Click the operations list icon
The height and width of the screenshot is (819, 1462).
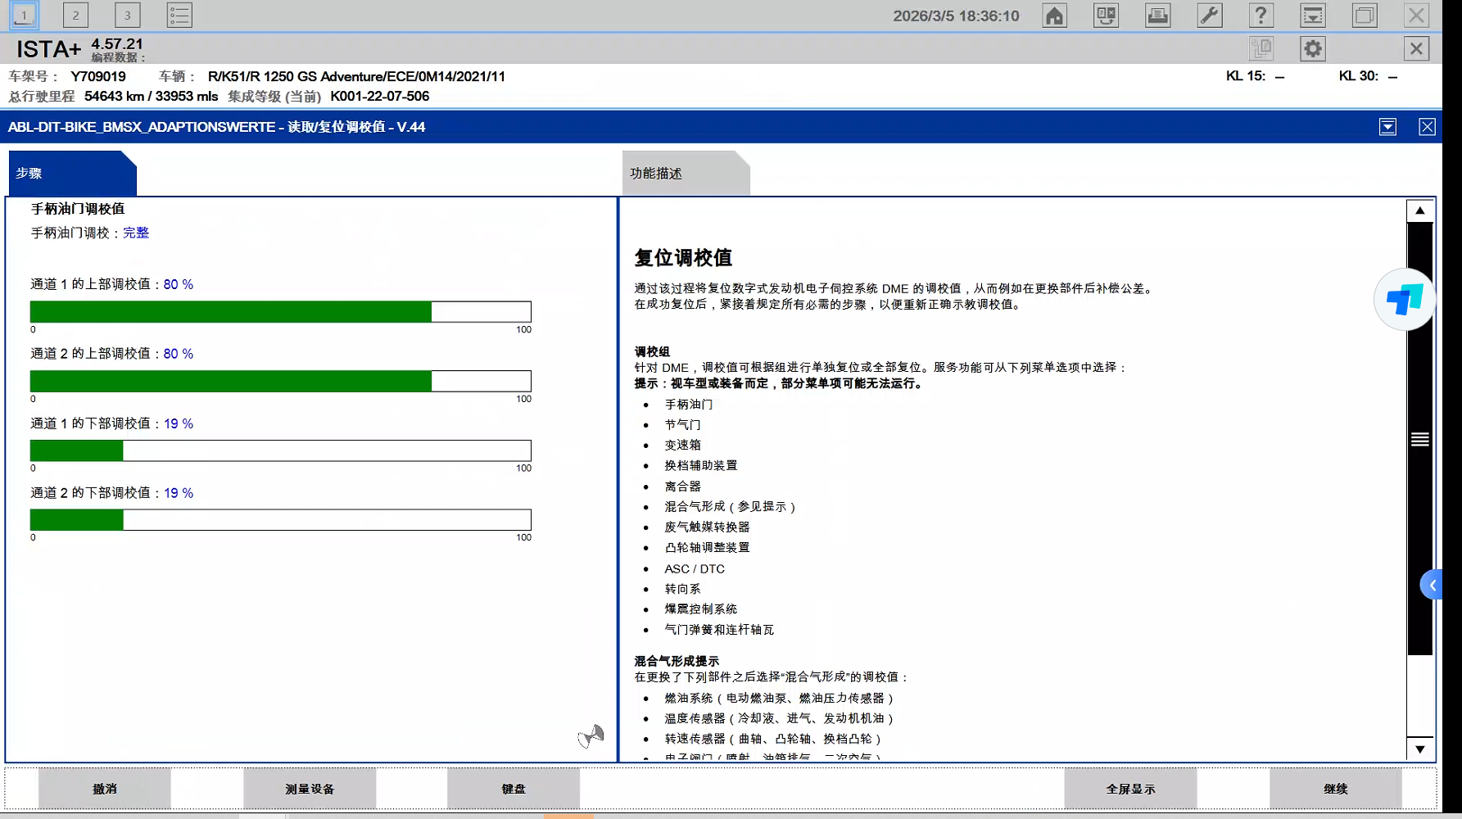[179, 16]
